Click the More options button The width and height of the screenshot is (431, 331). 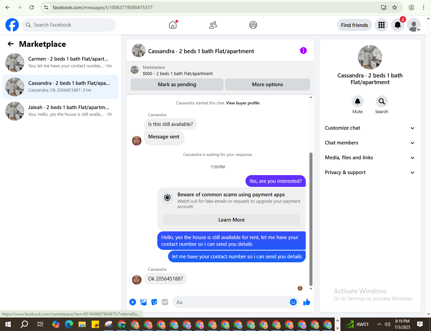pyautogui.click(x=267, y=85)
